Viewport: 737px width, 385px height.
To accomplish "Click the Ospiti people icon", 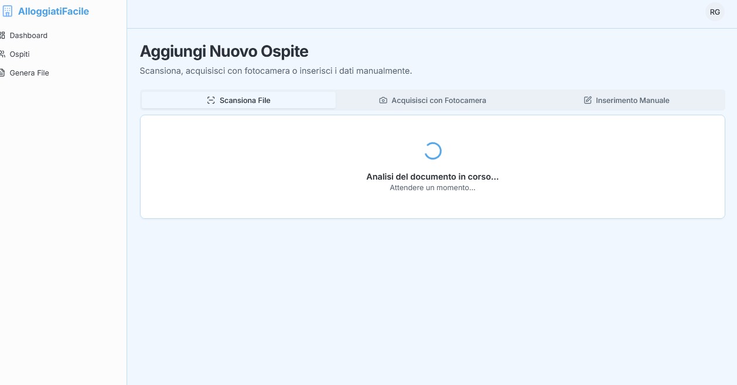I will [x=2, y=54].
